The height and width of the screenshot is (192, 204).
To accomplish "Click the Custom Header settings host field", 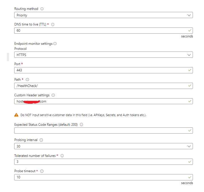I will pyautogui.click(x=104, y=101).
